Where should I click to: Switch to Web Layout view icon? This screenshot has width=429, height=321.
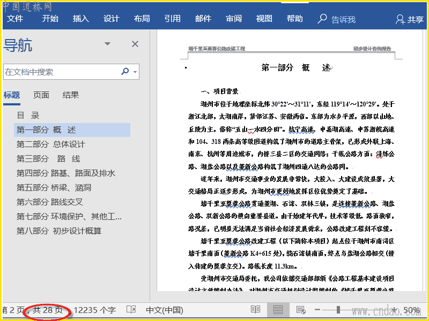pos(301,310)
